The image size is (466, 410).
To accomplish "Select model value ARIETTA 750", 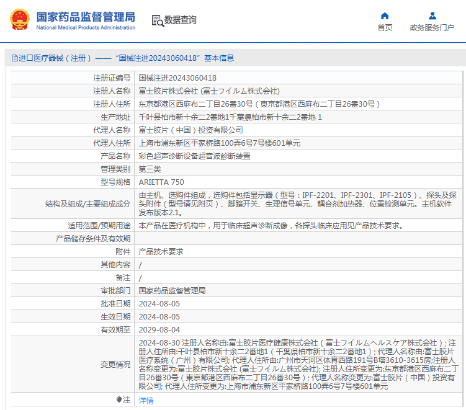I will coord(161,182).
